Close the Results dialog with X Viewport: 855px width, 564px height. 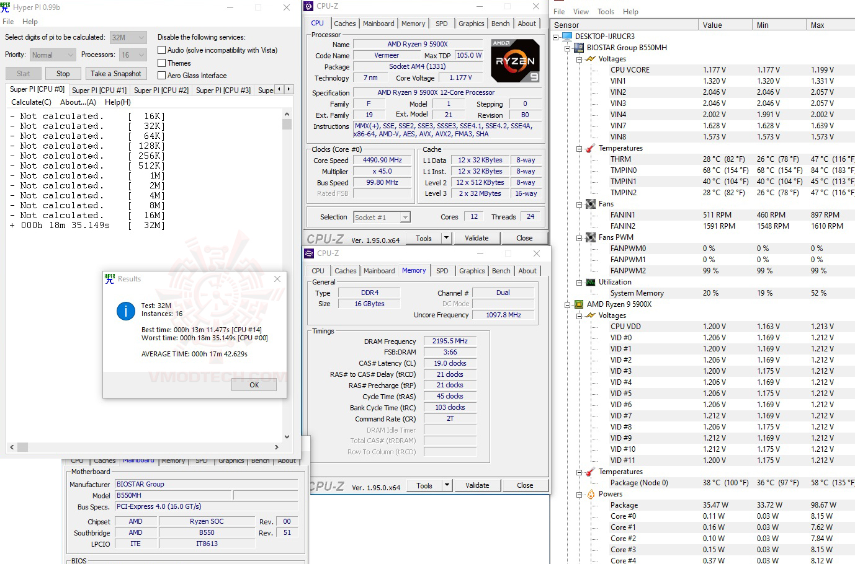pos(277,279)
